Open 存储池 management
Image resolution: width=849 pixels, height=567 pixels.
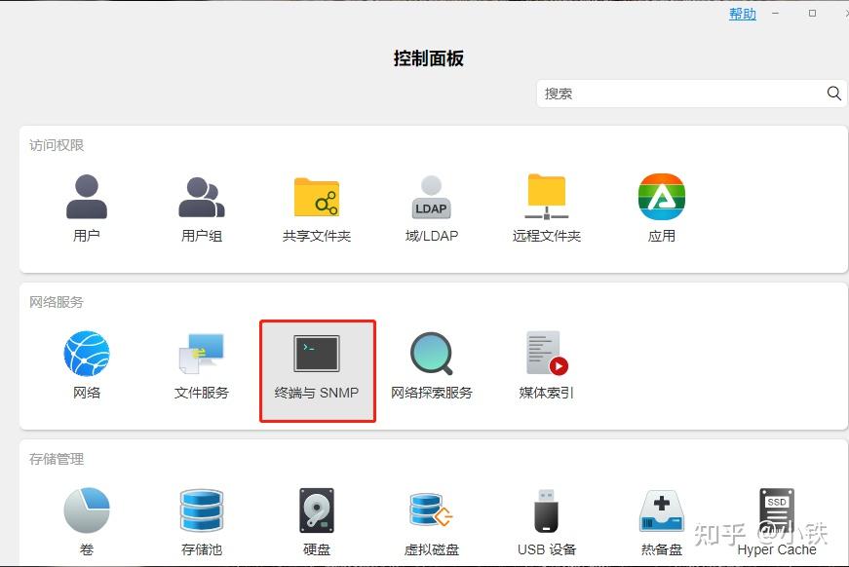[x=201, y=521]
